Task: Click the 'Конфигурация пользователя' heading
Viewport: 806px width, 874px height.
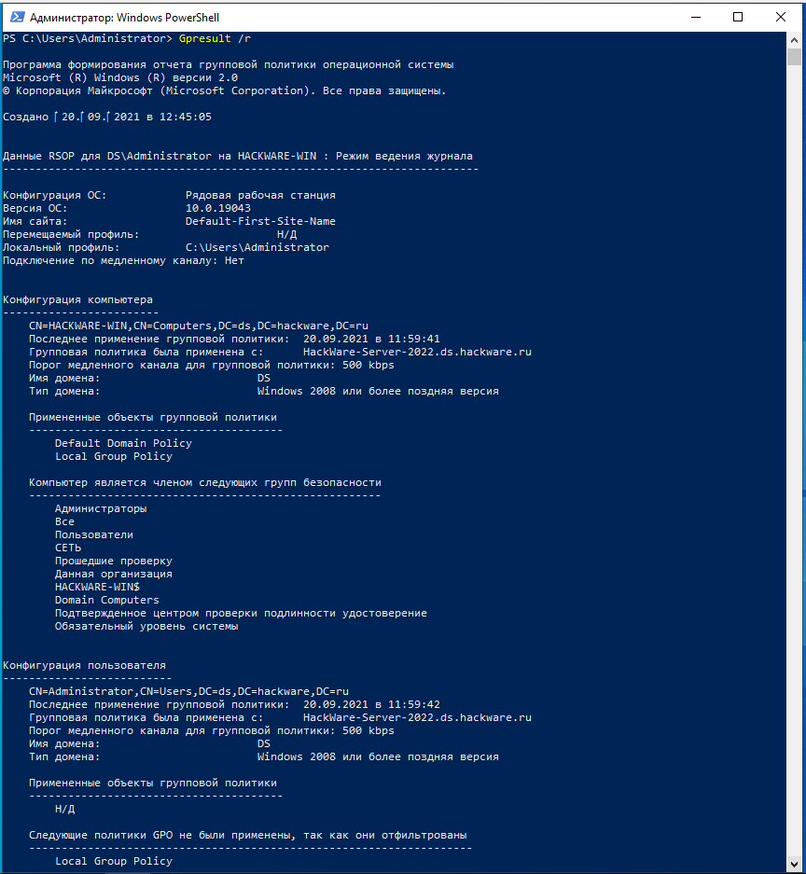Action: 85,665
